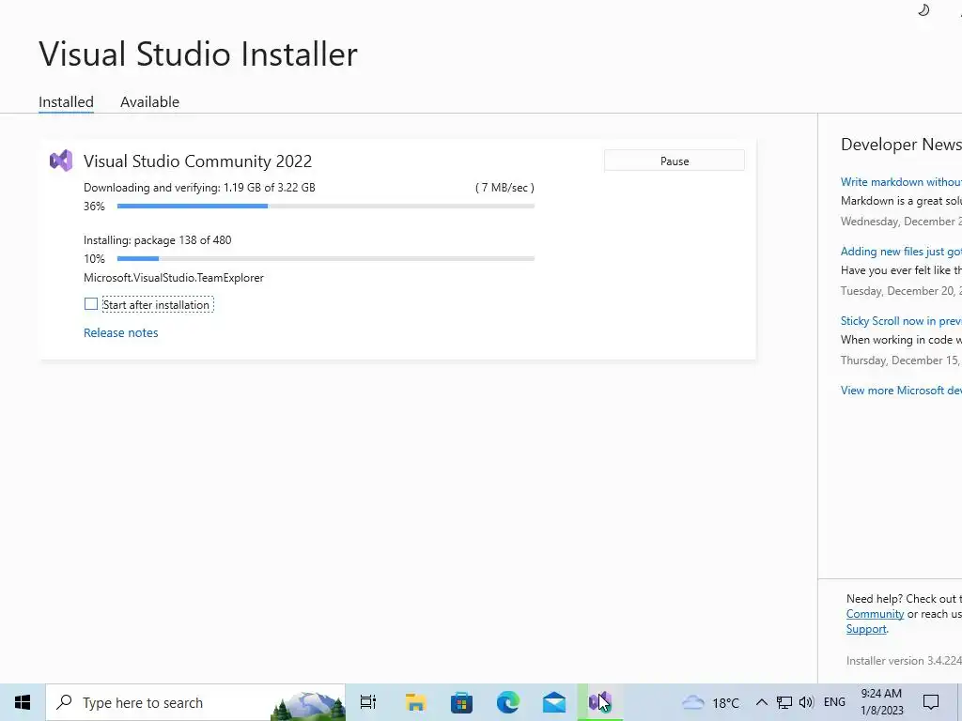Image resolution: width=962 pixels, height=721 pixels.
Task: Click the taskbar search box
Action: pos(195,702)
